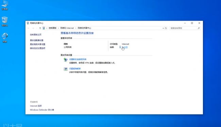
Task: Launch 问题疑难解答 troubleshooter link
Action: [x=75, y=69]
